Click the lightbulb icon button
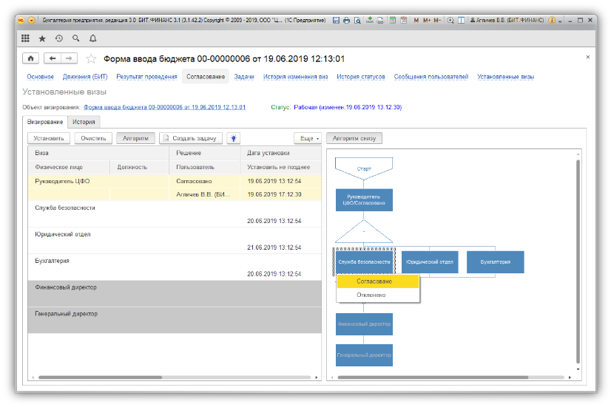Screen dimensions: 611x407 pos(233,138)
